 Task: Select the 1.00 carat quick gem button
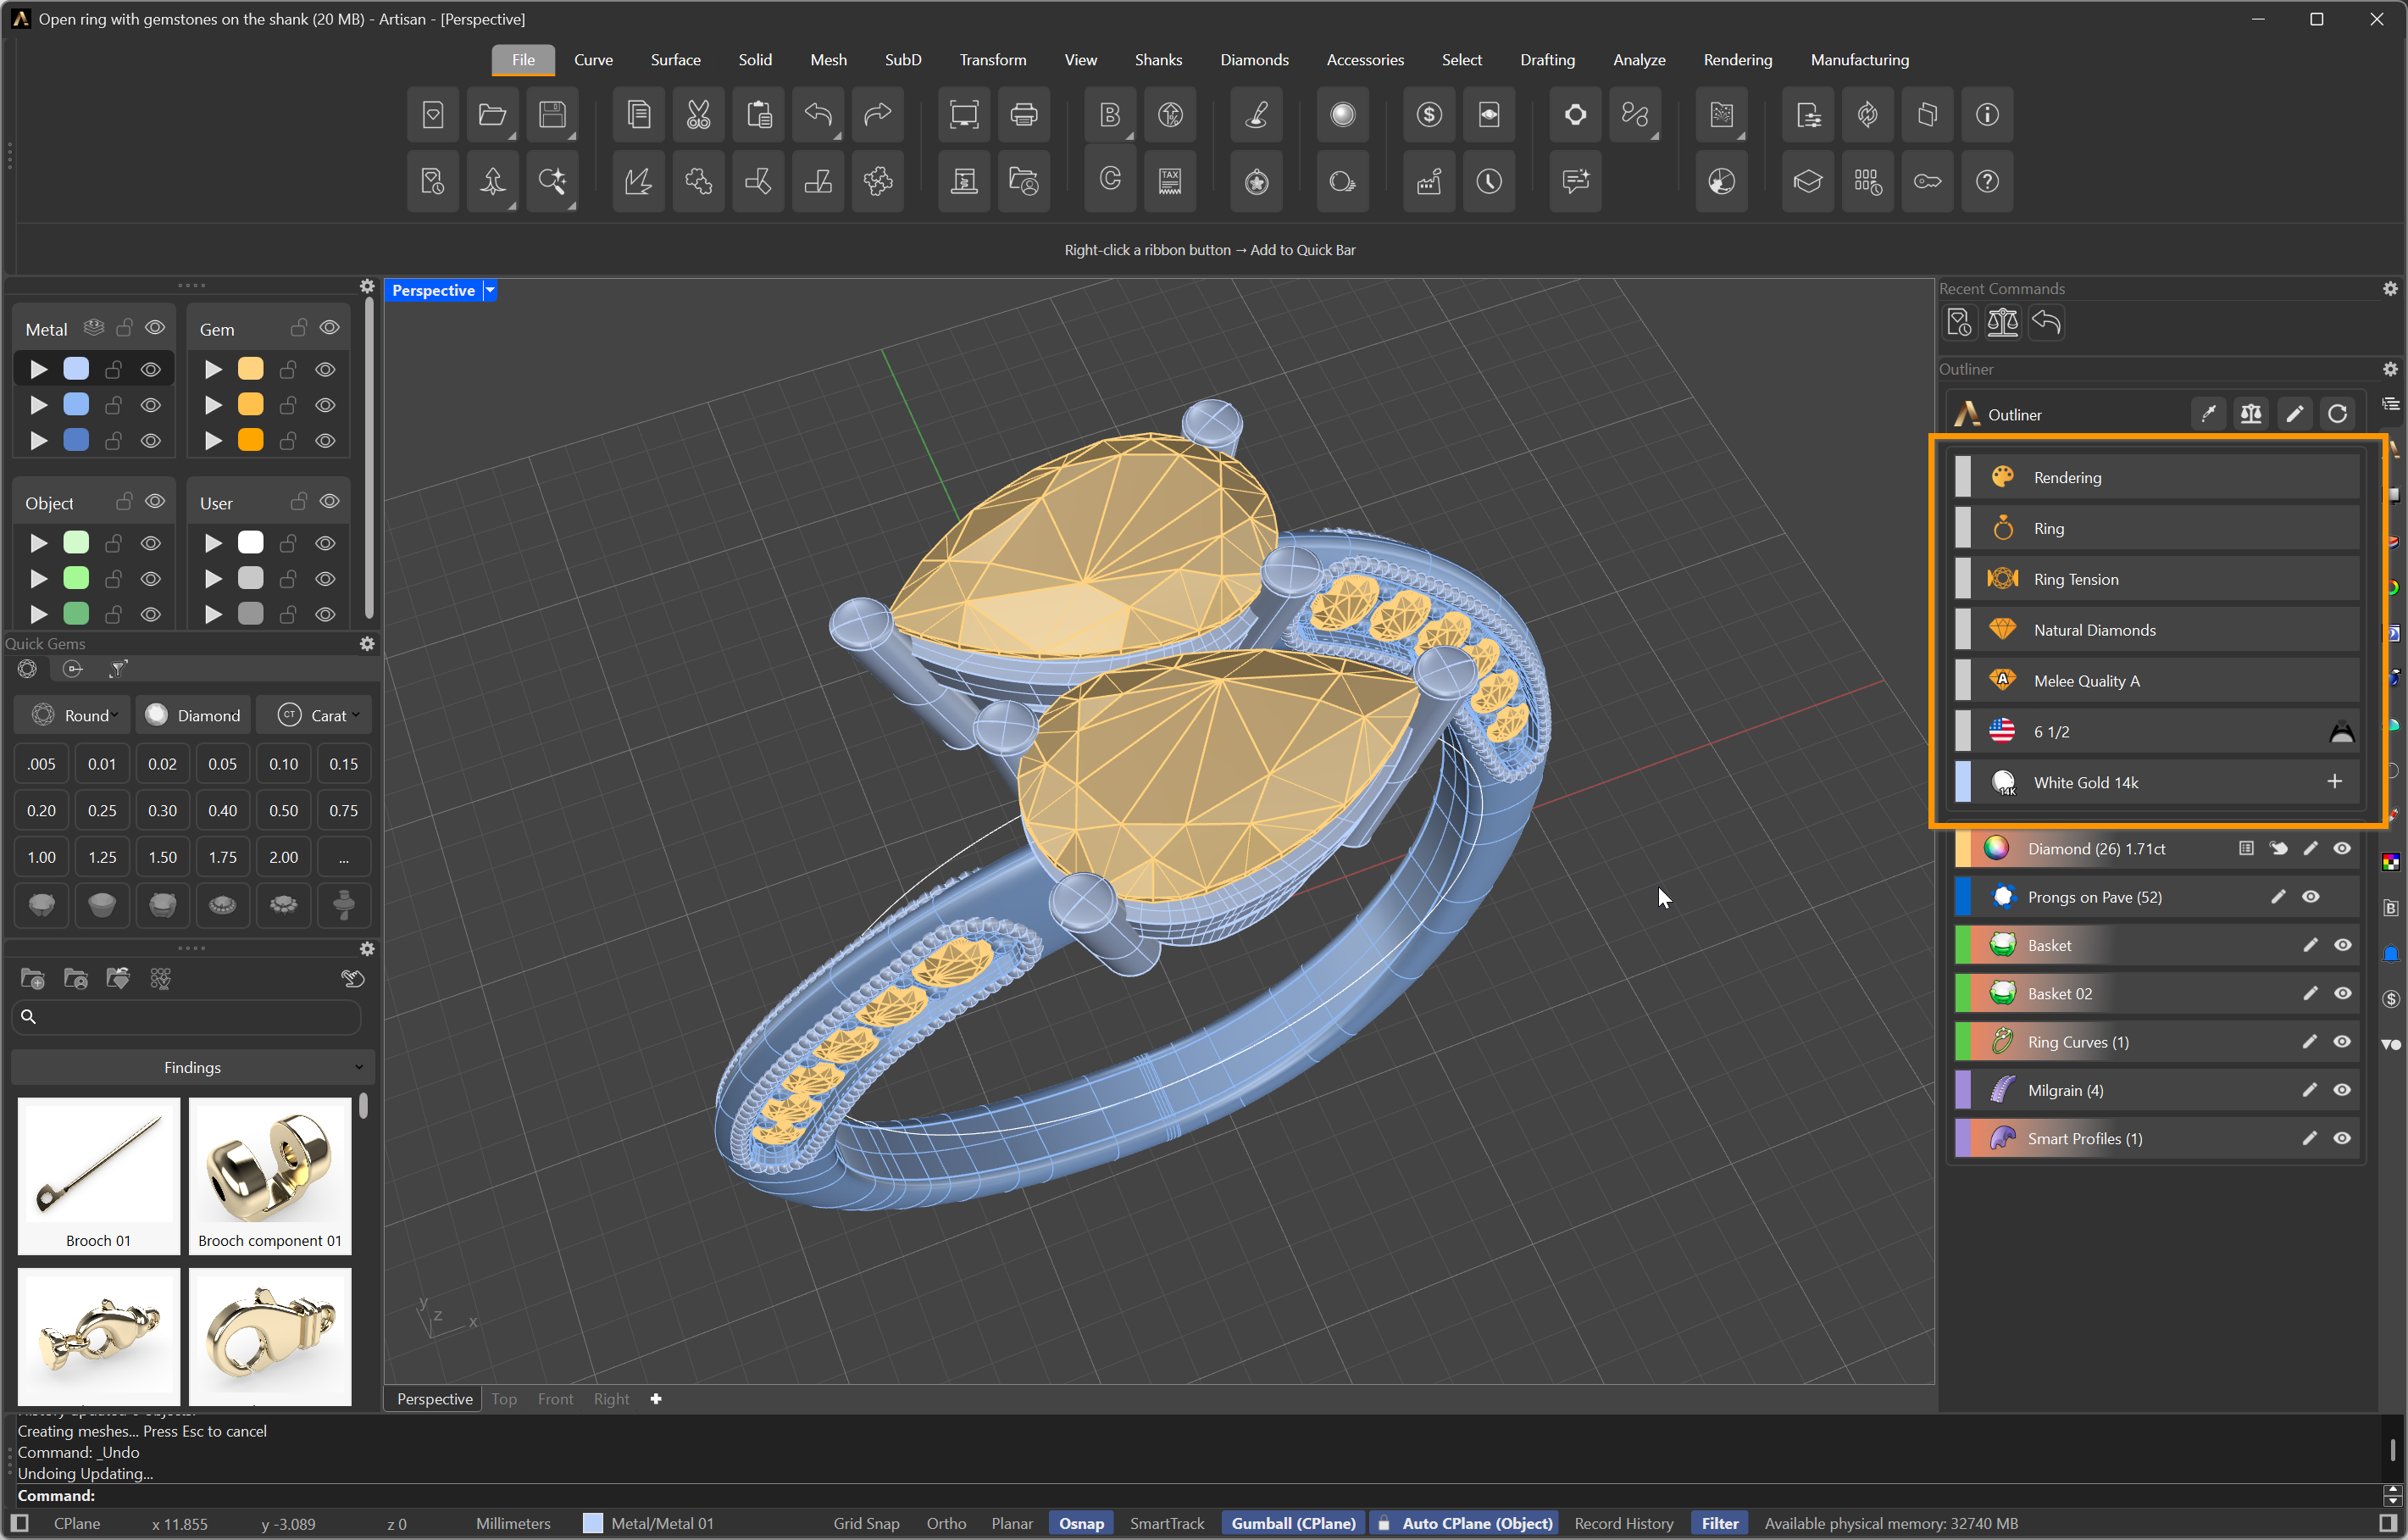[x=41, y=857]
